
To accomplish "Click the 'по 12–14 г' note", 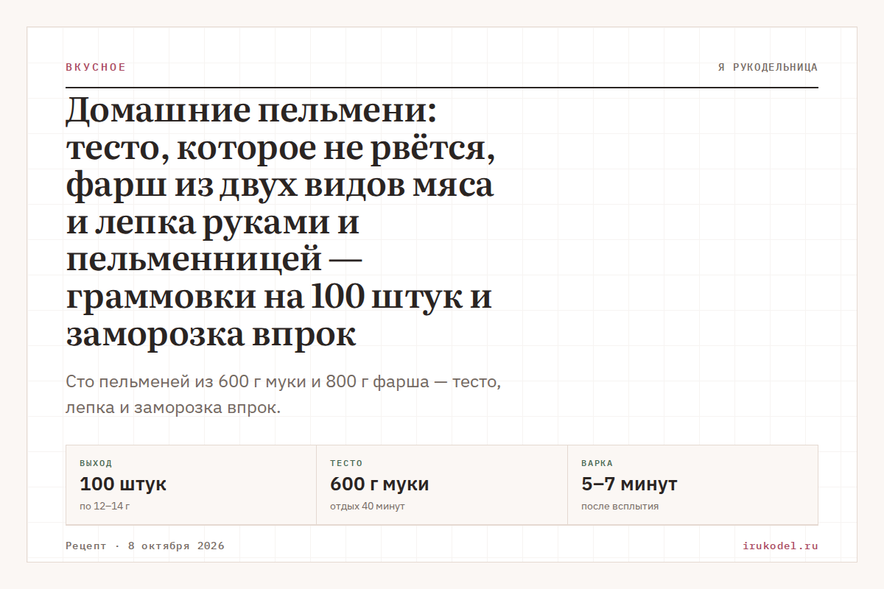I will [105, 507].
